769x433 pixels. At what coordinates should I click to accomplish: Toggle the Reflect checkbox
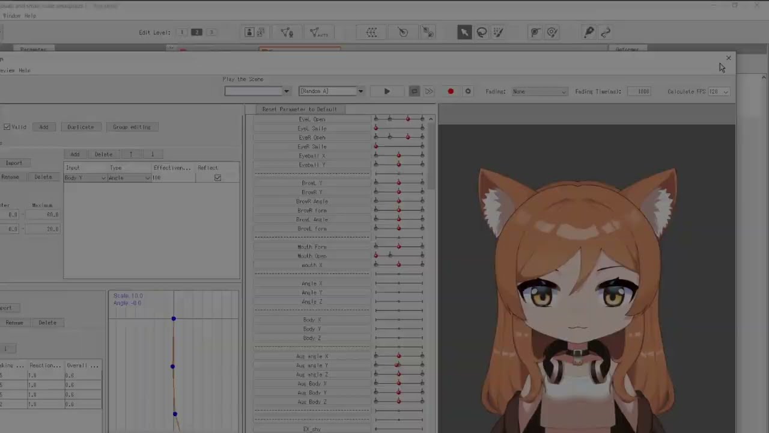pyautogui.click(x=217, y=178)
